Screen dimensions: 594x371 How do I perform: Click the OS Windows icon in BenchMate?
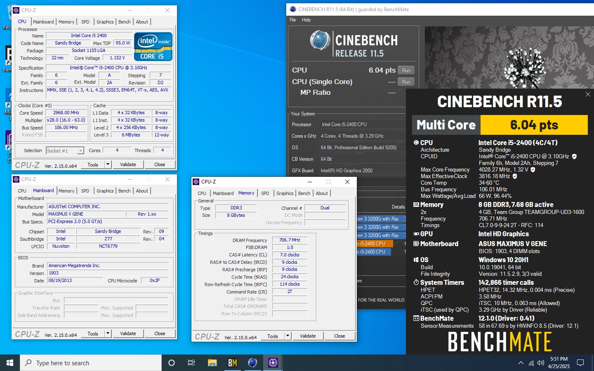click(x=416, y=260)
